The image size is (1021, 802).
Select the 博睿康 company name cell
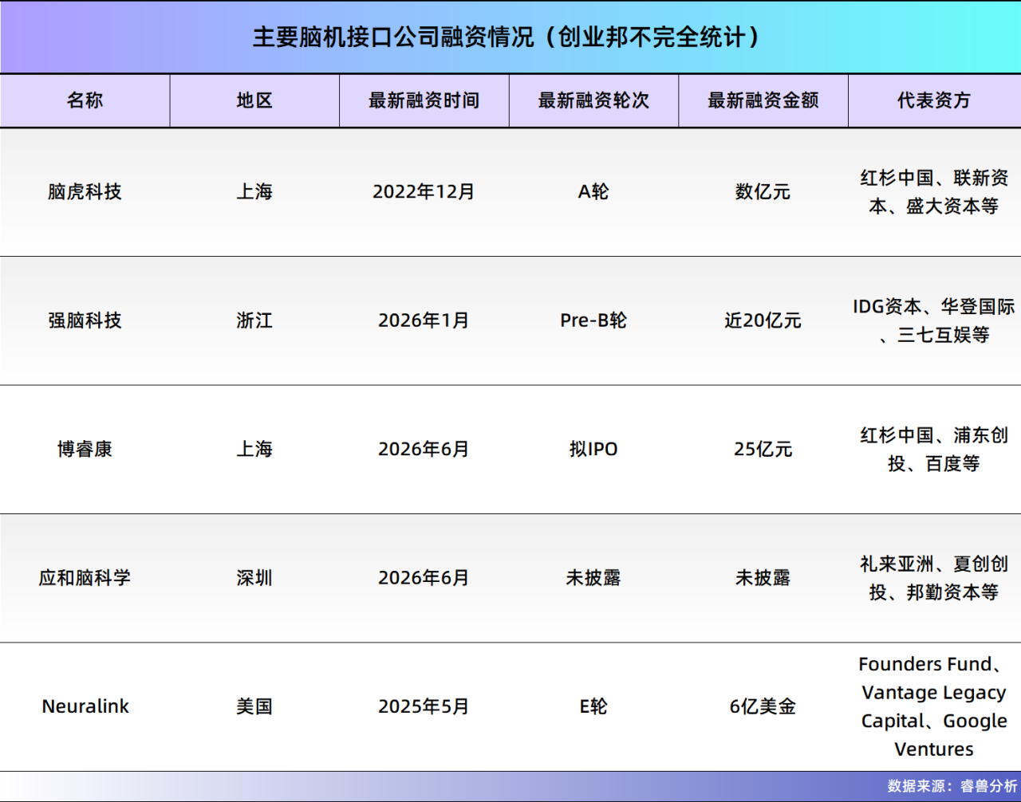tap(85, 450)
